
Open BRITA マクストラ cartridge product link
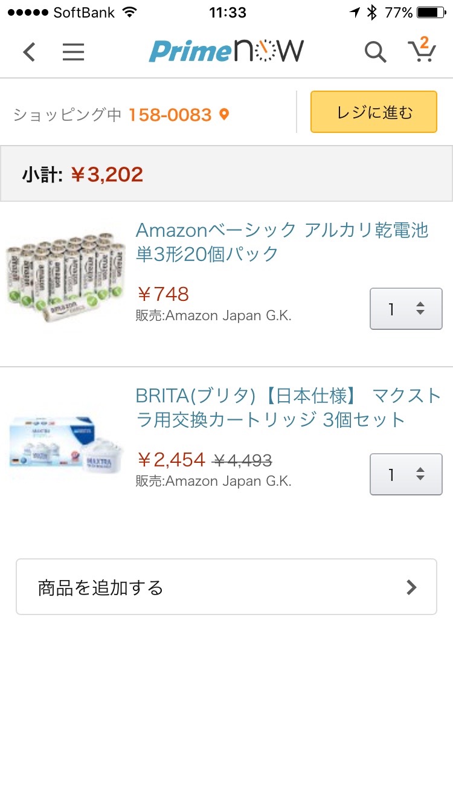tap(288, 408)
